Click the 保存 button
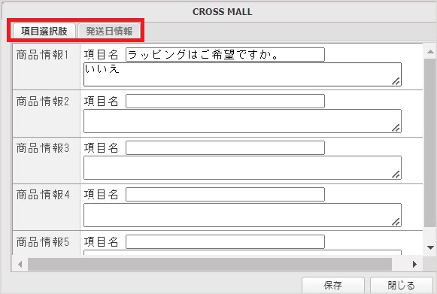This screenshot has width=437, height=294. [x=332, y=285]
